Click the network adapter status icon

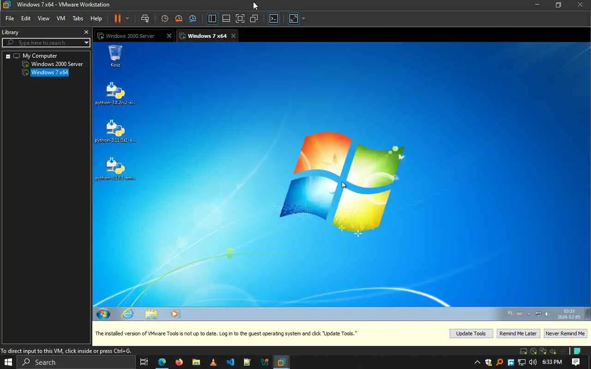click(x=543, y=351)
